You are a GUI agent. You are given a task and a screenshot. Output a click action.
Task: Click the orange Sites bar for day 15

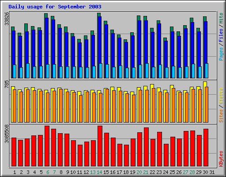[x=107, y=106]
